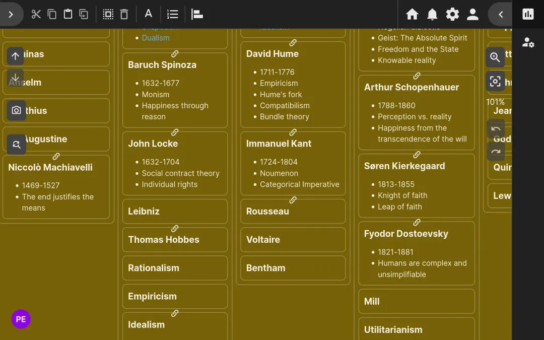Click the PE user avatar
The height and width of the screenshot is (340, 544).
pos(21,319)
